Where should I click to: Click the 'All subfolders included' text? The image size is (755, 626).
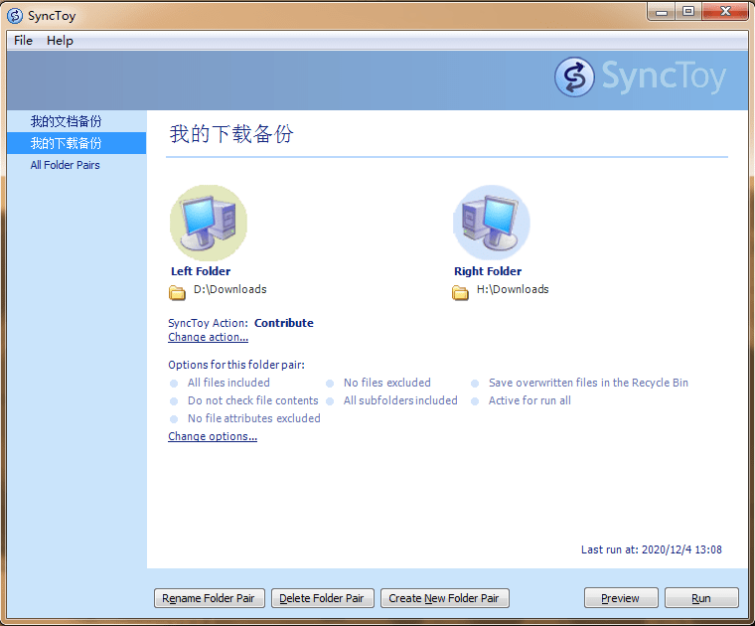point(400,400)
